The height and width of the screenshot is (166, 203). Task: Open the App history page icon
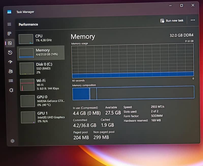(x=10, y=53)
